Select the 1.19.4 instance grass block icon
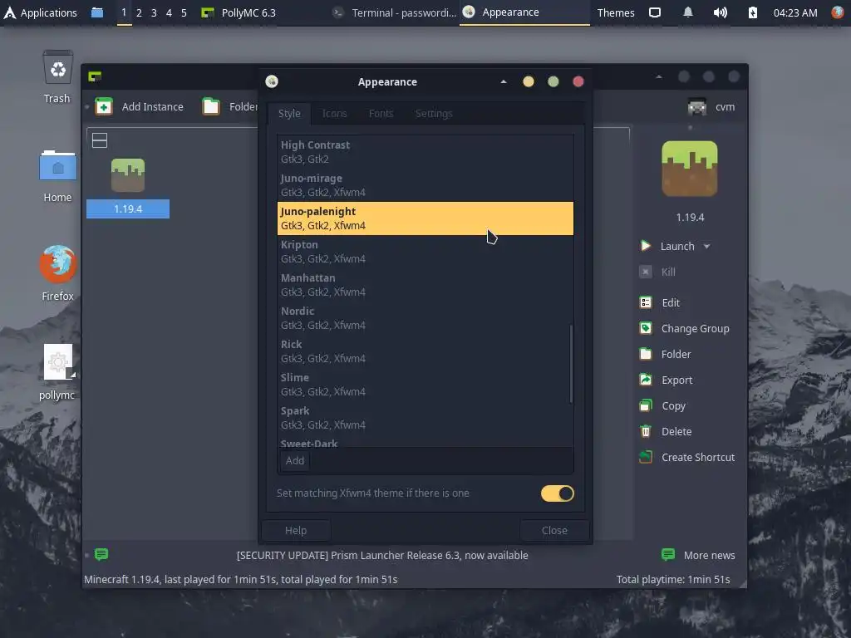The width and height of the screenshot is (851, 638). click(128, 175)
